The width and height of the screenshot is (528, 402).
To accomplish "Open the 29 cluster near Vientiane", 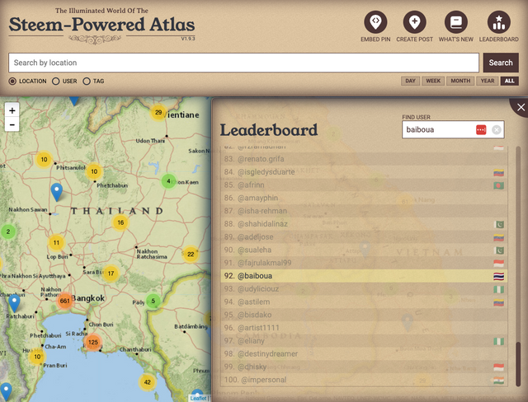I will click(158, 112).
